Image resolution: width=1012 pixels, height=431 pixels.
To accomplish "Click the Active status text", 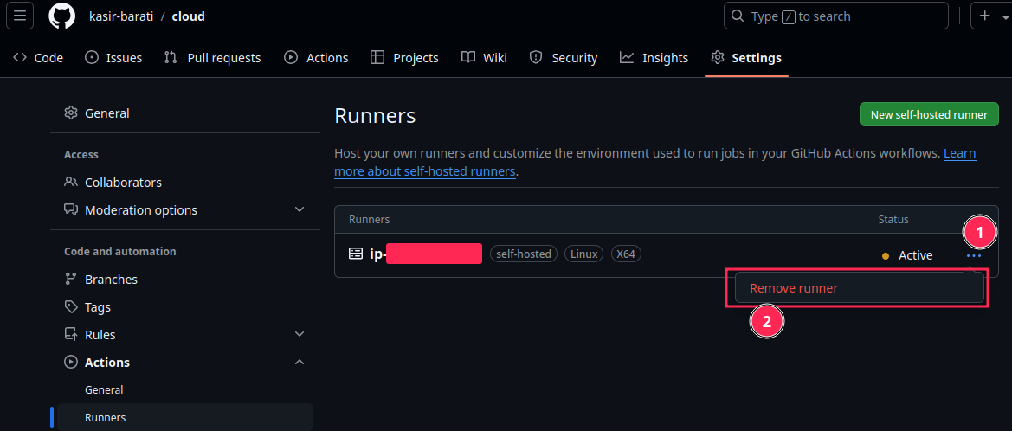I will [x=915, y=255].
